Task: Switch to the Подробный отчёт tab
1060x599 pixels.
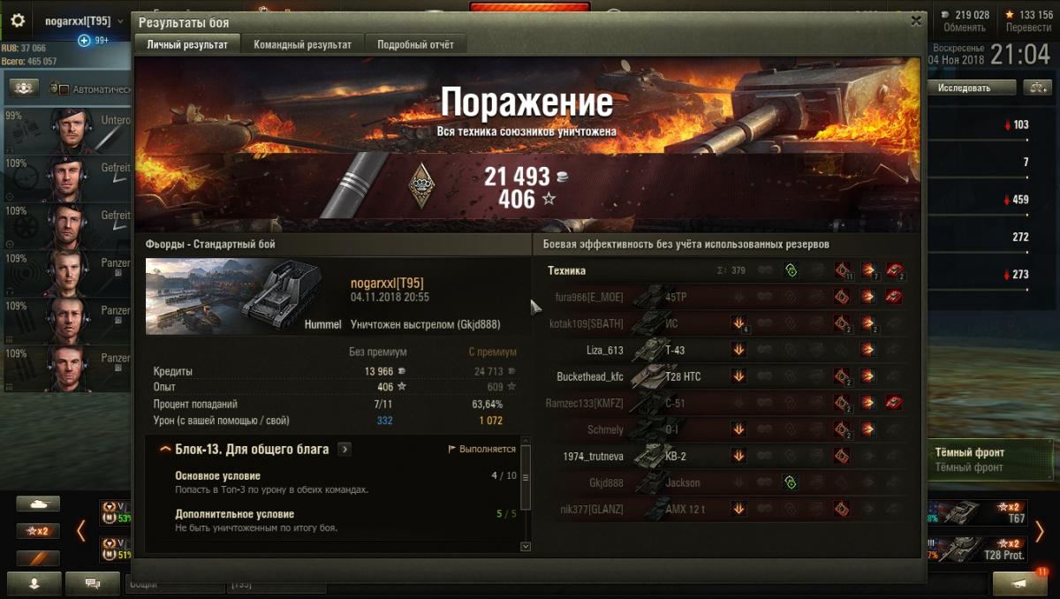Action: 416,44
